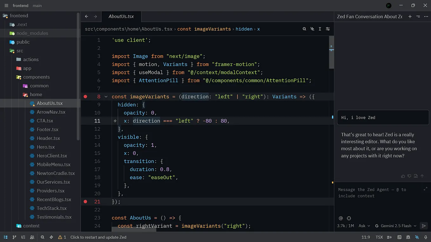The width and height of the screenshot is (431, 242).
Task: Toggle the breakpoint on line 21
Action: point(85,201)
